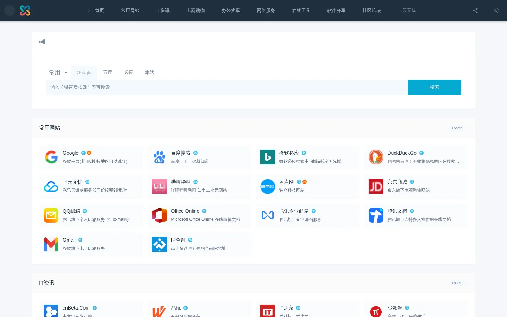Click the megaphone announcement icon

pyautogui.click(x=42, y=42)
